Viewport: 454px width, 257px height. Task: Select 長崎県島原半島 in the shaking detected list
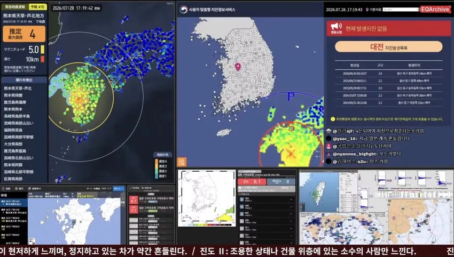pos(17,116)
